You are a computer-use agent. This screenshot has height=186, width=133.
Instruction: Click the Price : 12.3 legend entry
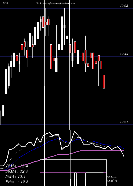click(x=17, y=182)
